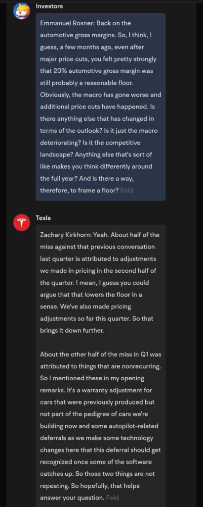Open the Investors sender name
Viewport: 203px width, 507px height.
[49, 6]
